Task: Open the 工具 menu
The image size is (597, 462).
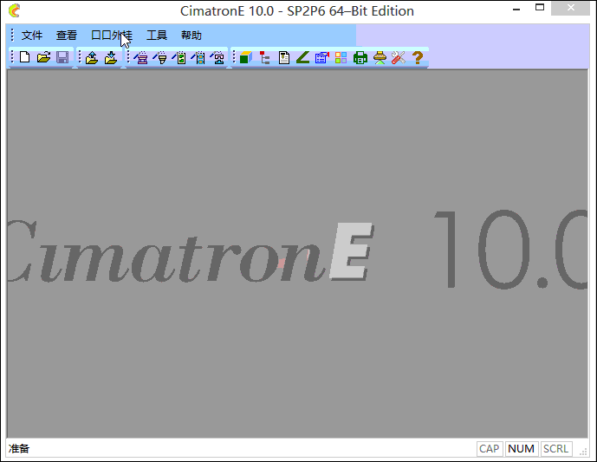Action: pos(157,36)
